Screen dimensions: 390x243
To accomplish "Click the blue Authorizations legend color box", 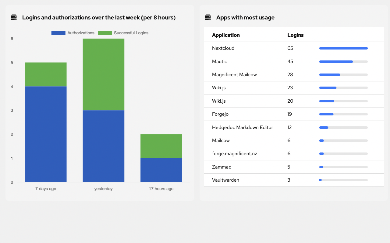I will coord(58,33).
